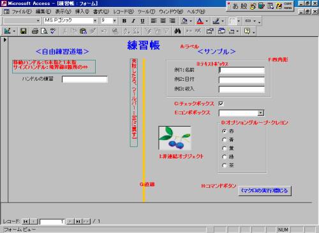Open Print Preview from the toolbar
Screen dimensions: 319x233
pyautogui.click(x=44, y=31)
